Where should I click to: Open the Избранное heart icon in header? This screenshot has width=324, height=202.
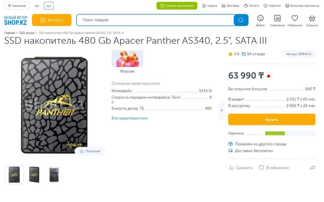295,19
